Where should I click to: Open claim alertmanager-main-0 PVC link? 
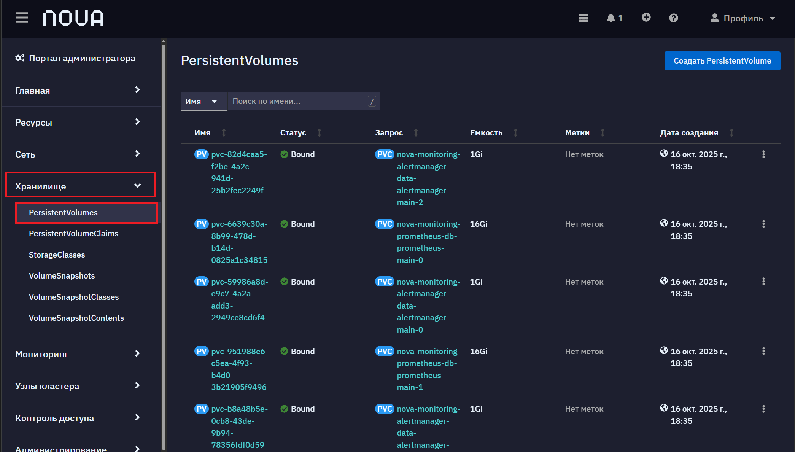[428, 306]
